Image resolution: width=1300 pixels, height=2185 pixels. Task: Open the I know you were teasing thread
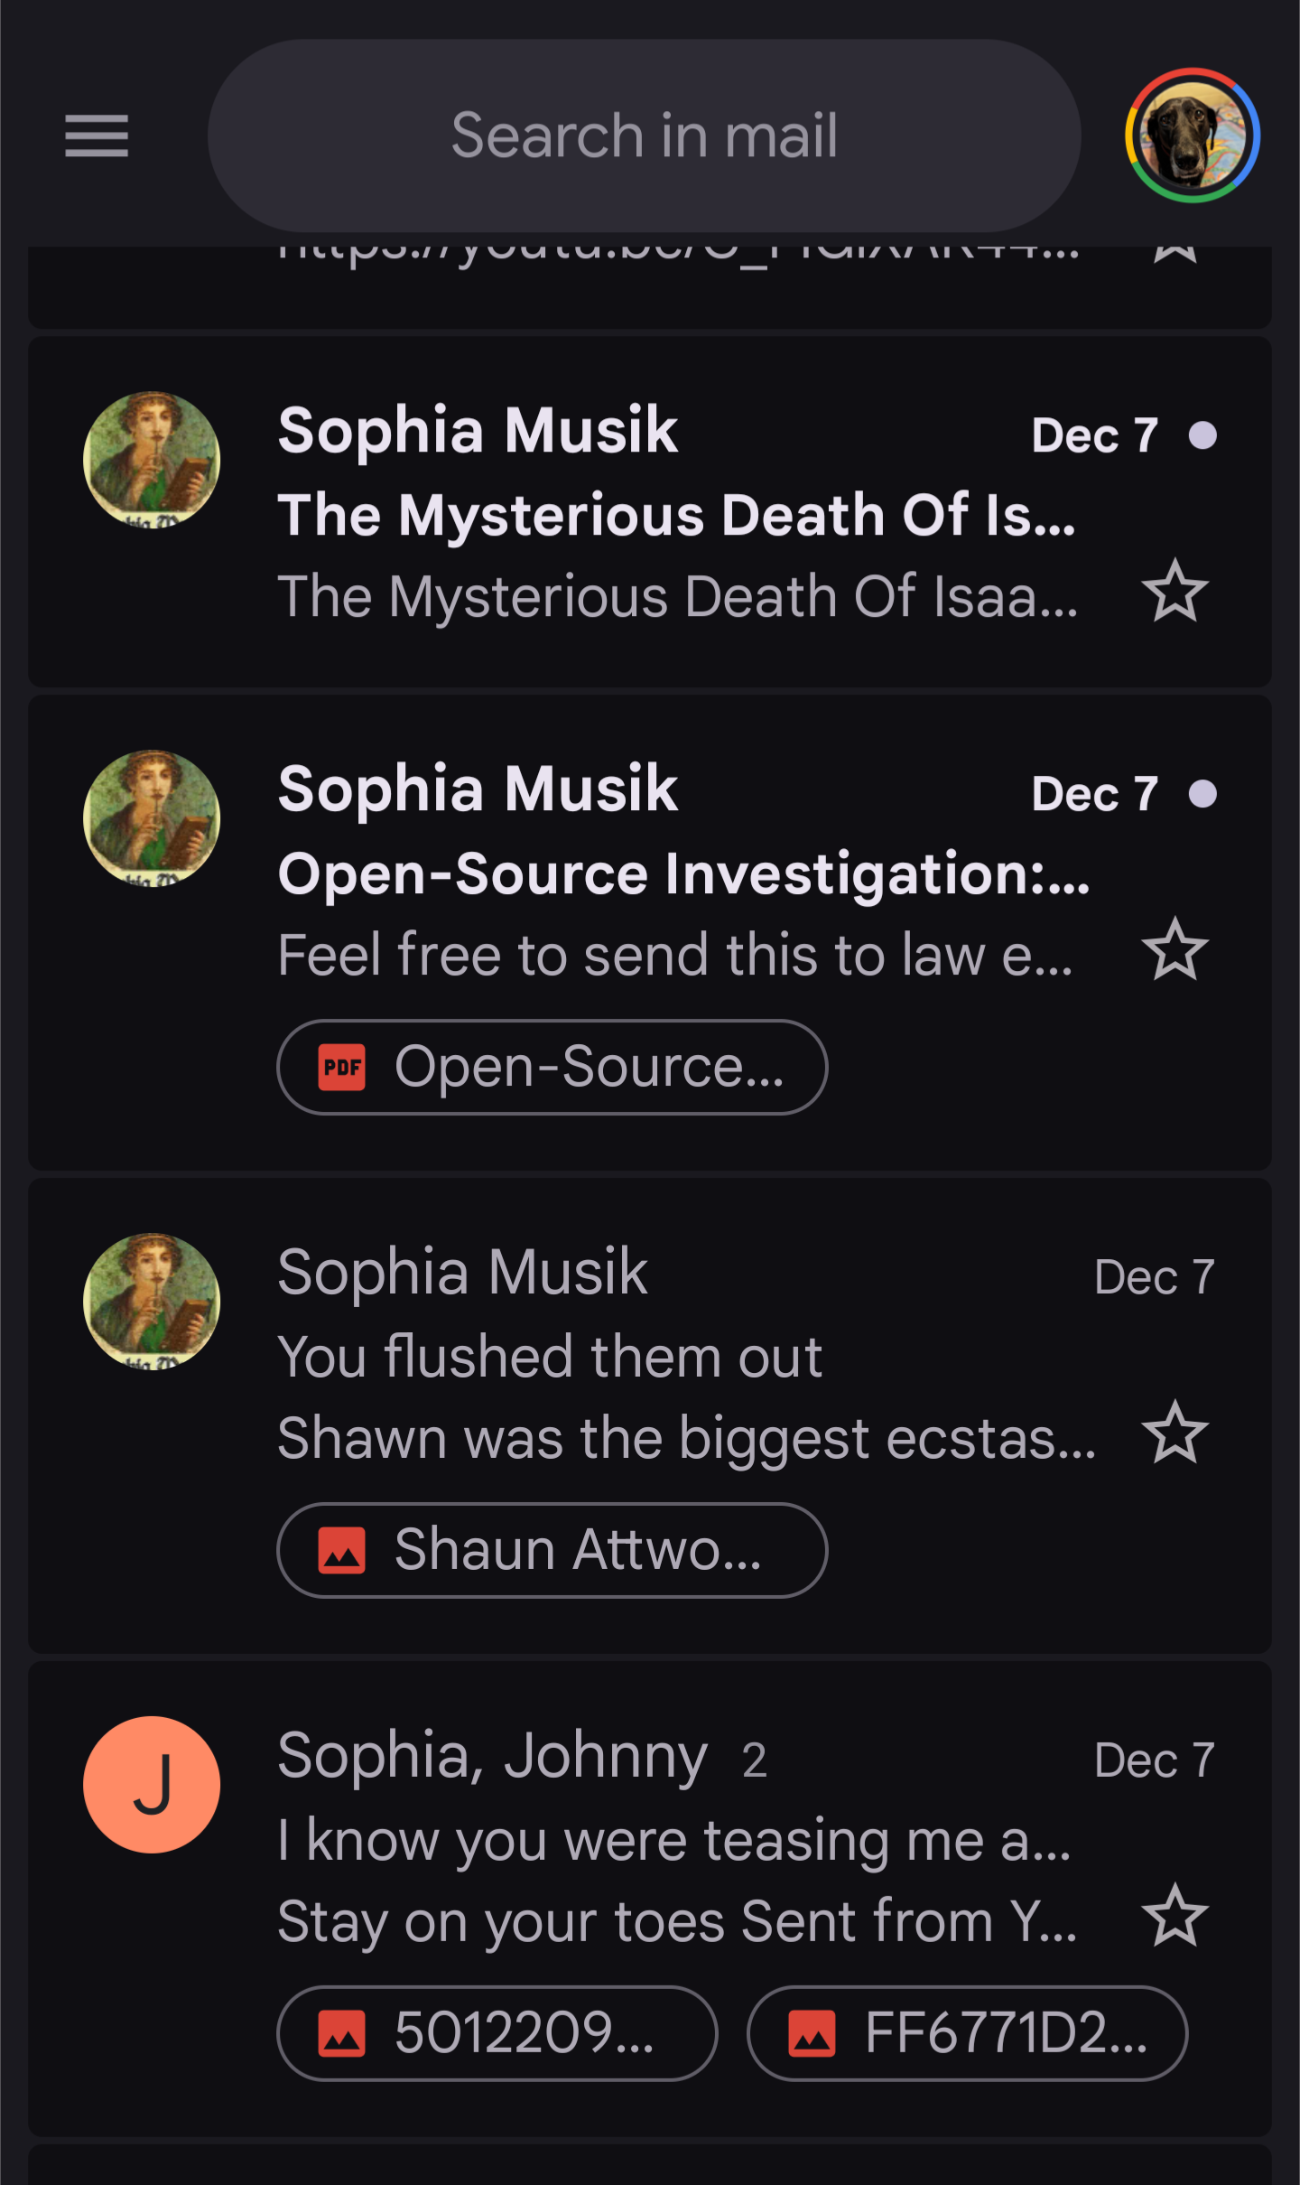coord(673,1840)
